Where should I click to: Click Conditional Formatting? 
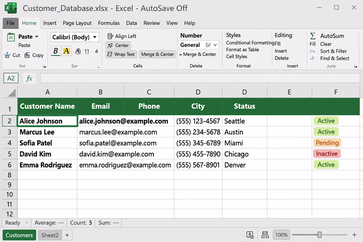pos(250,43)
